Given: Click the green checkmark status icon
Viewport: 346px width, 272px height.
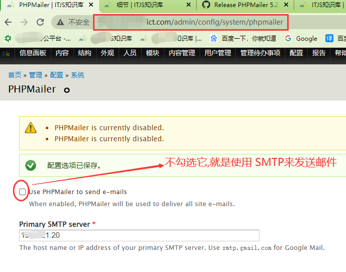Looking at the screenshot, I should 31,165.
